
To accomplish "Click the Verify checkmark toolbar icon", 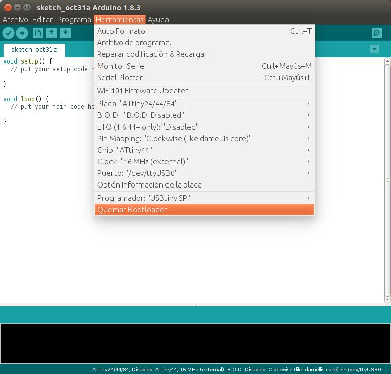I will click(x=8, y=33).
